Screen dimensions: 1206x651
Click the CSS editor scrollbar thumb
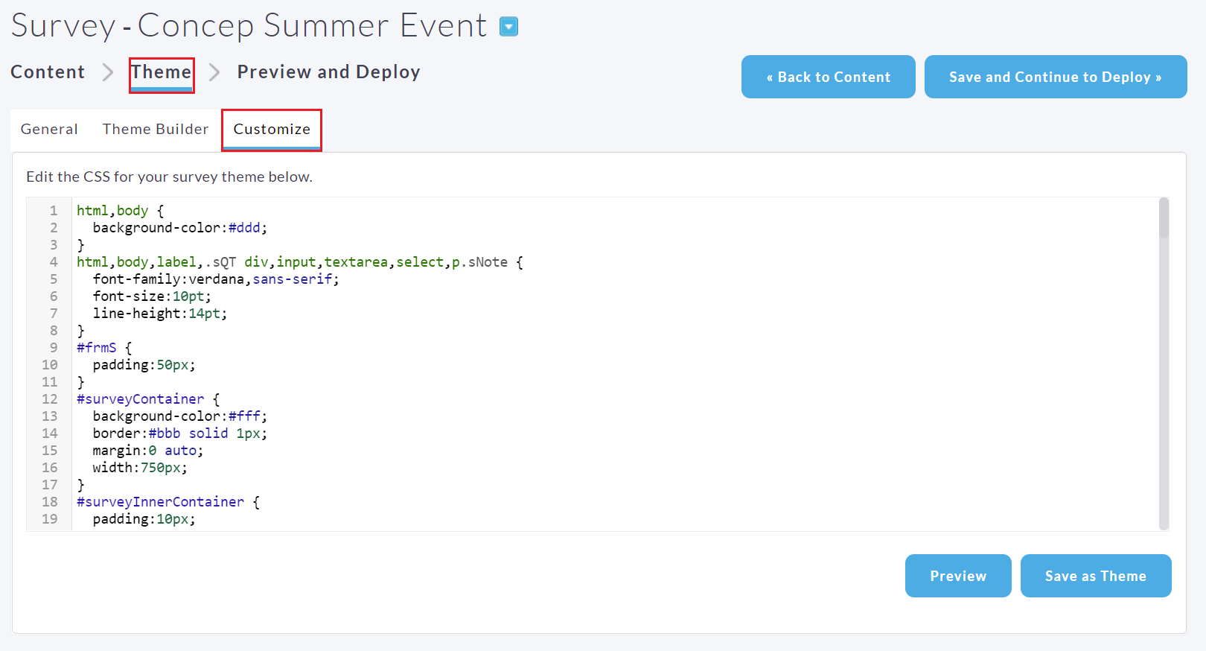click(x=1164, y=218)
